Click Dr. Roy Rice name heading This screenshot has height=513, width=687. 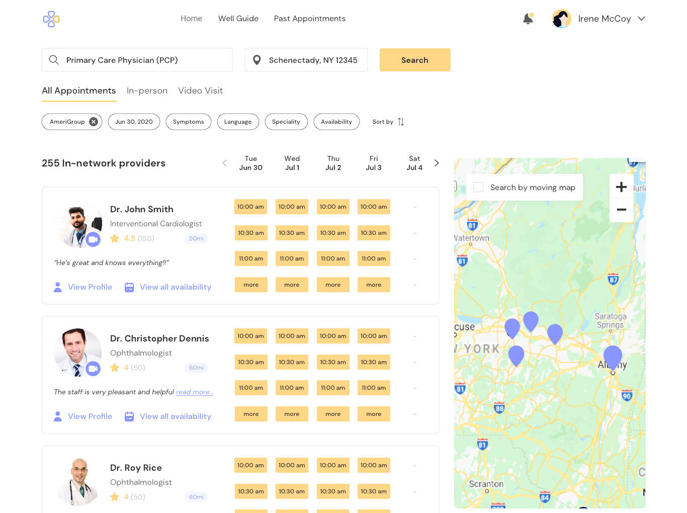click(x=136, y=468)
